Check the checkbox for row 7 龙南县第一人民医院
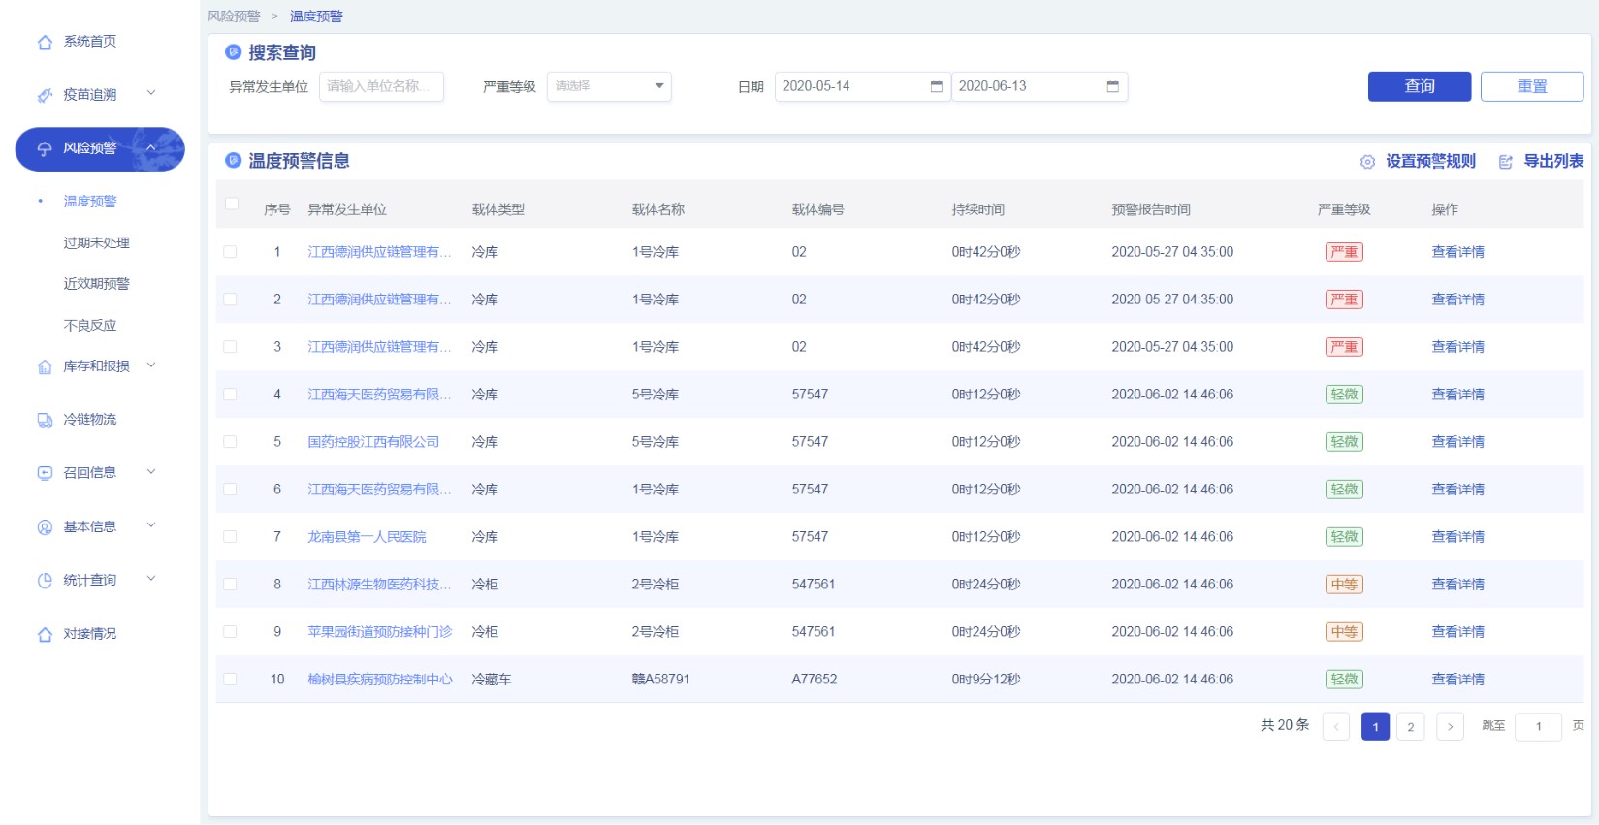1599x825 pixels. (230, 536)
